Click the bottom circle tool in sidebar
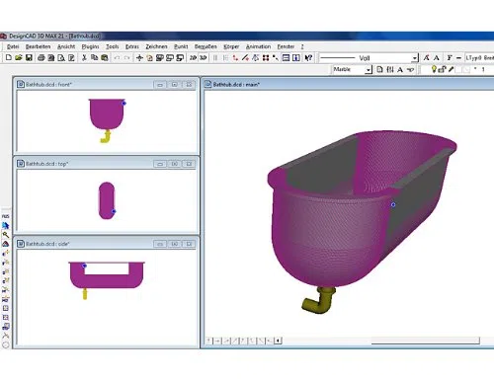The image size is (494, 380). point(6,344)
